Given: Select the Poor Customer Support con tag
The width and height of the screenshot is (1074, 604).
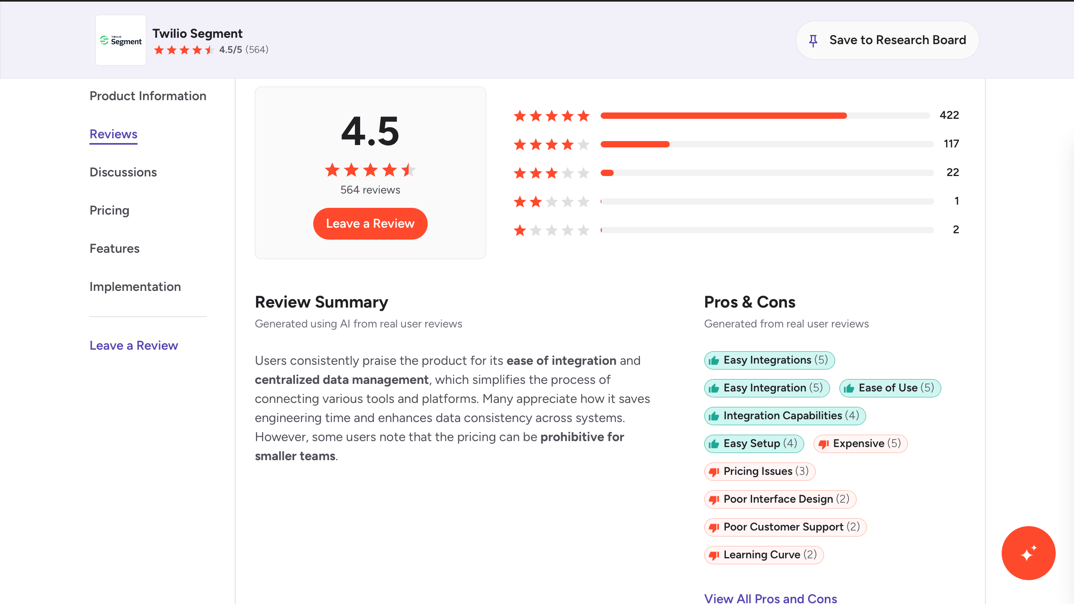Looking at the screenshot, I should point(785,527).
